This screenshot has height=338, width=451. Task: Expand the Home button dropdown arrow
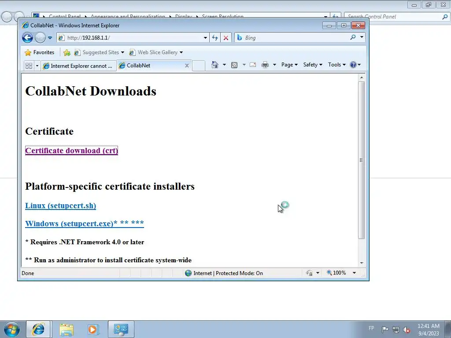coord(224,65)
